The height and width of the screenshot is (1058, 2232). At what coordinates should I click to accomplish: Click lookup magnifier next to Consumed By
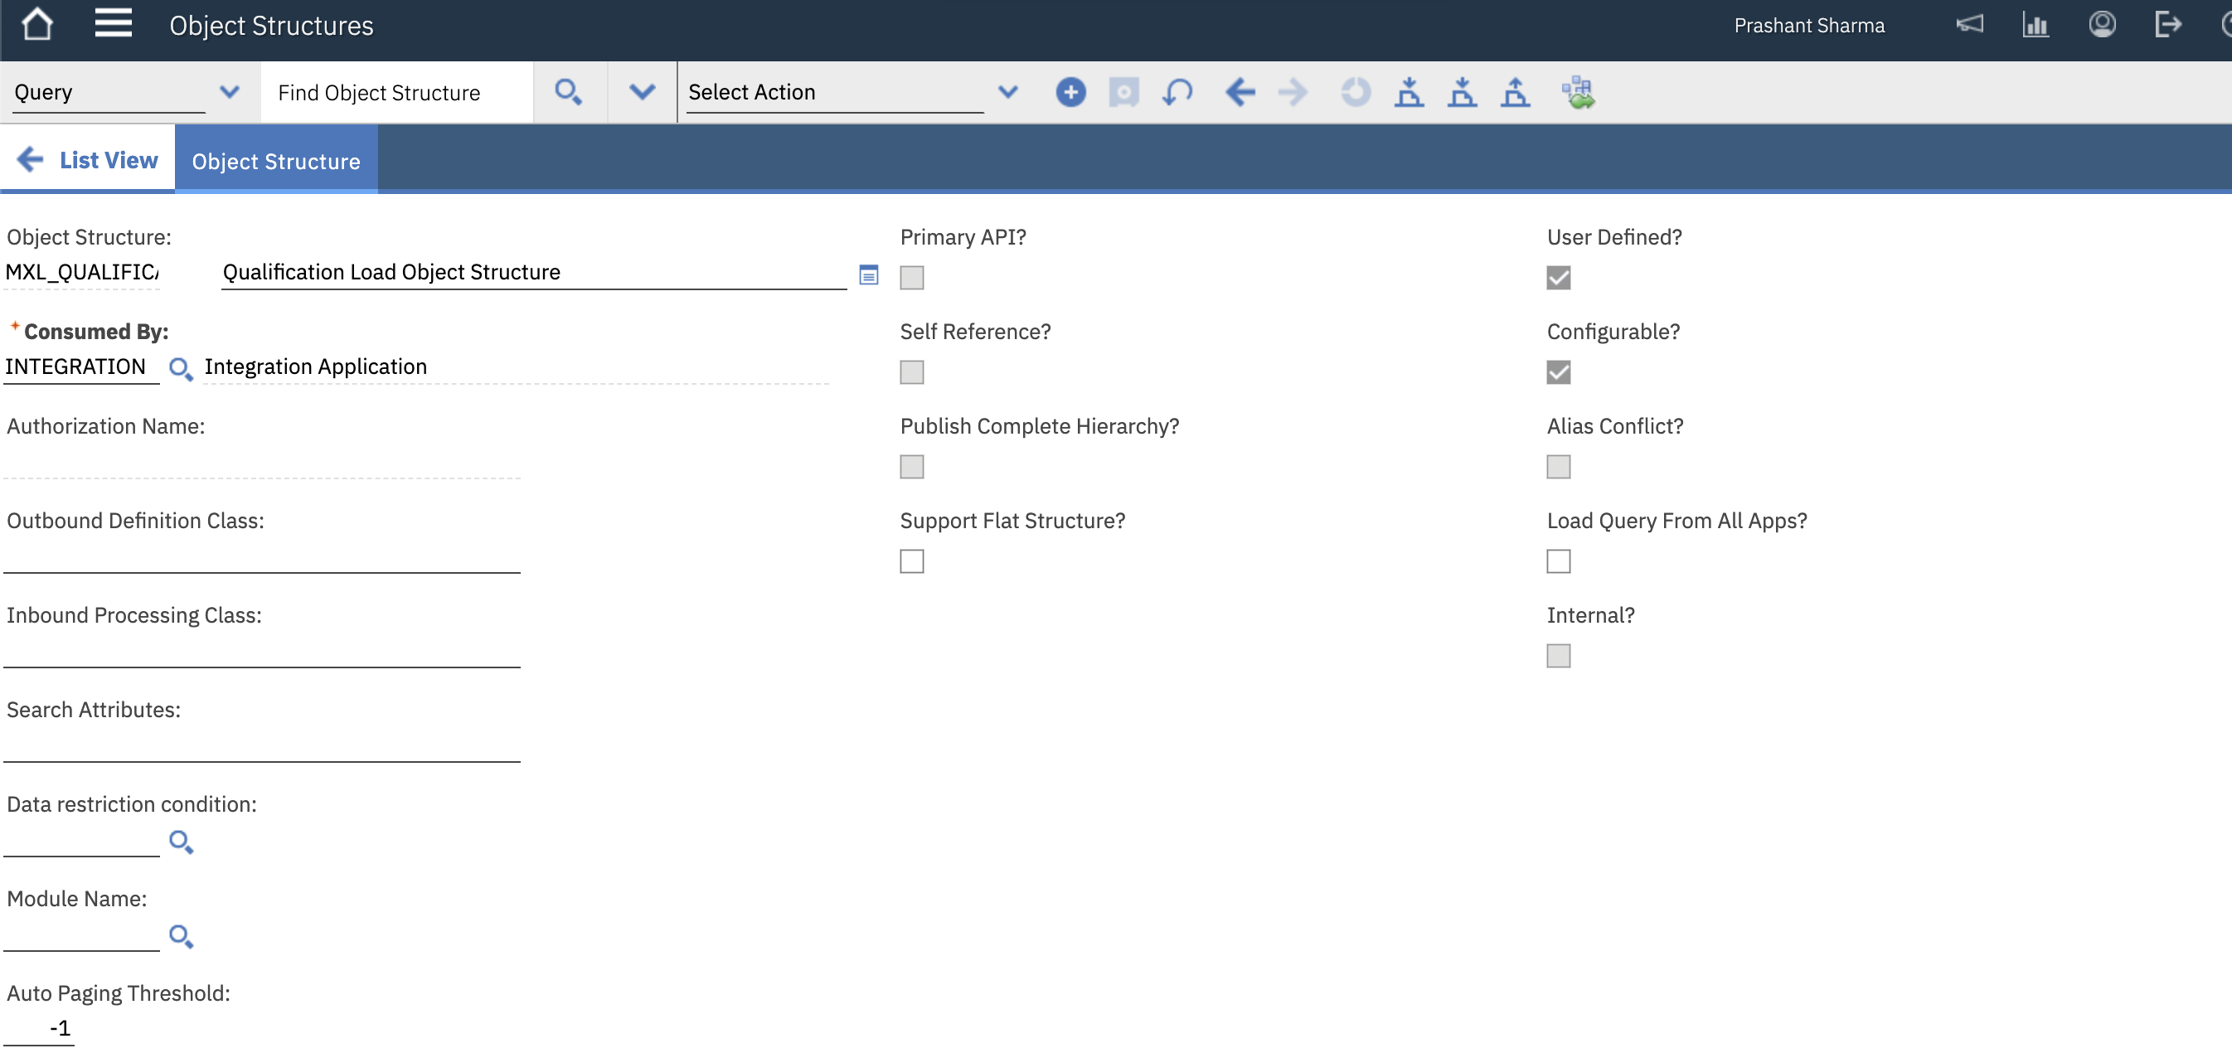click(x=180, y=368)
